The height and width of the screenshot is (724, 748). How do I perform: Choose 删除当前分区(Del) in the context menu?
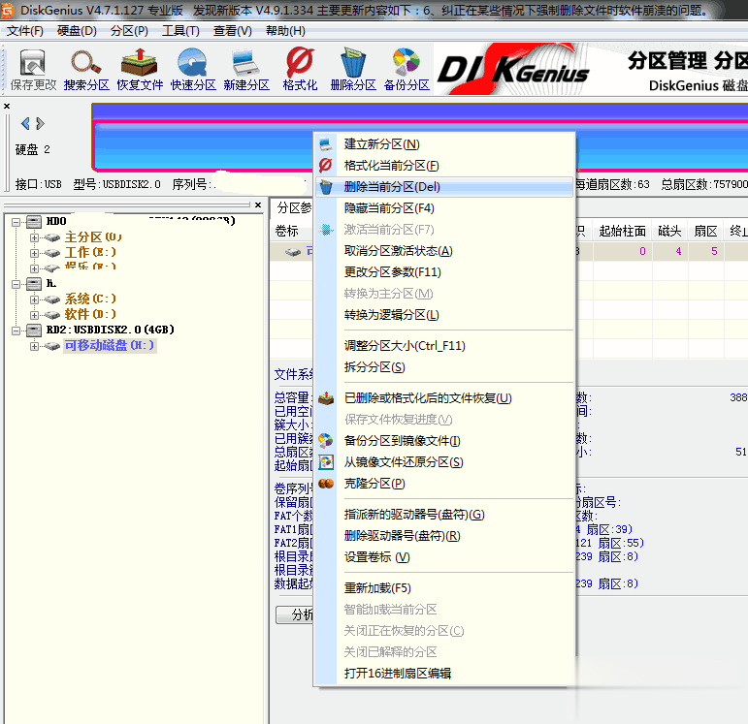click(444, 187)
